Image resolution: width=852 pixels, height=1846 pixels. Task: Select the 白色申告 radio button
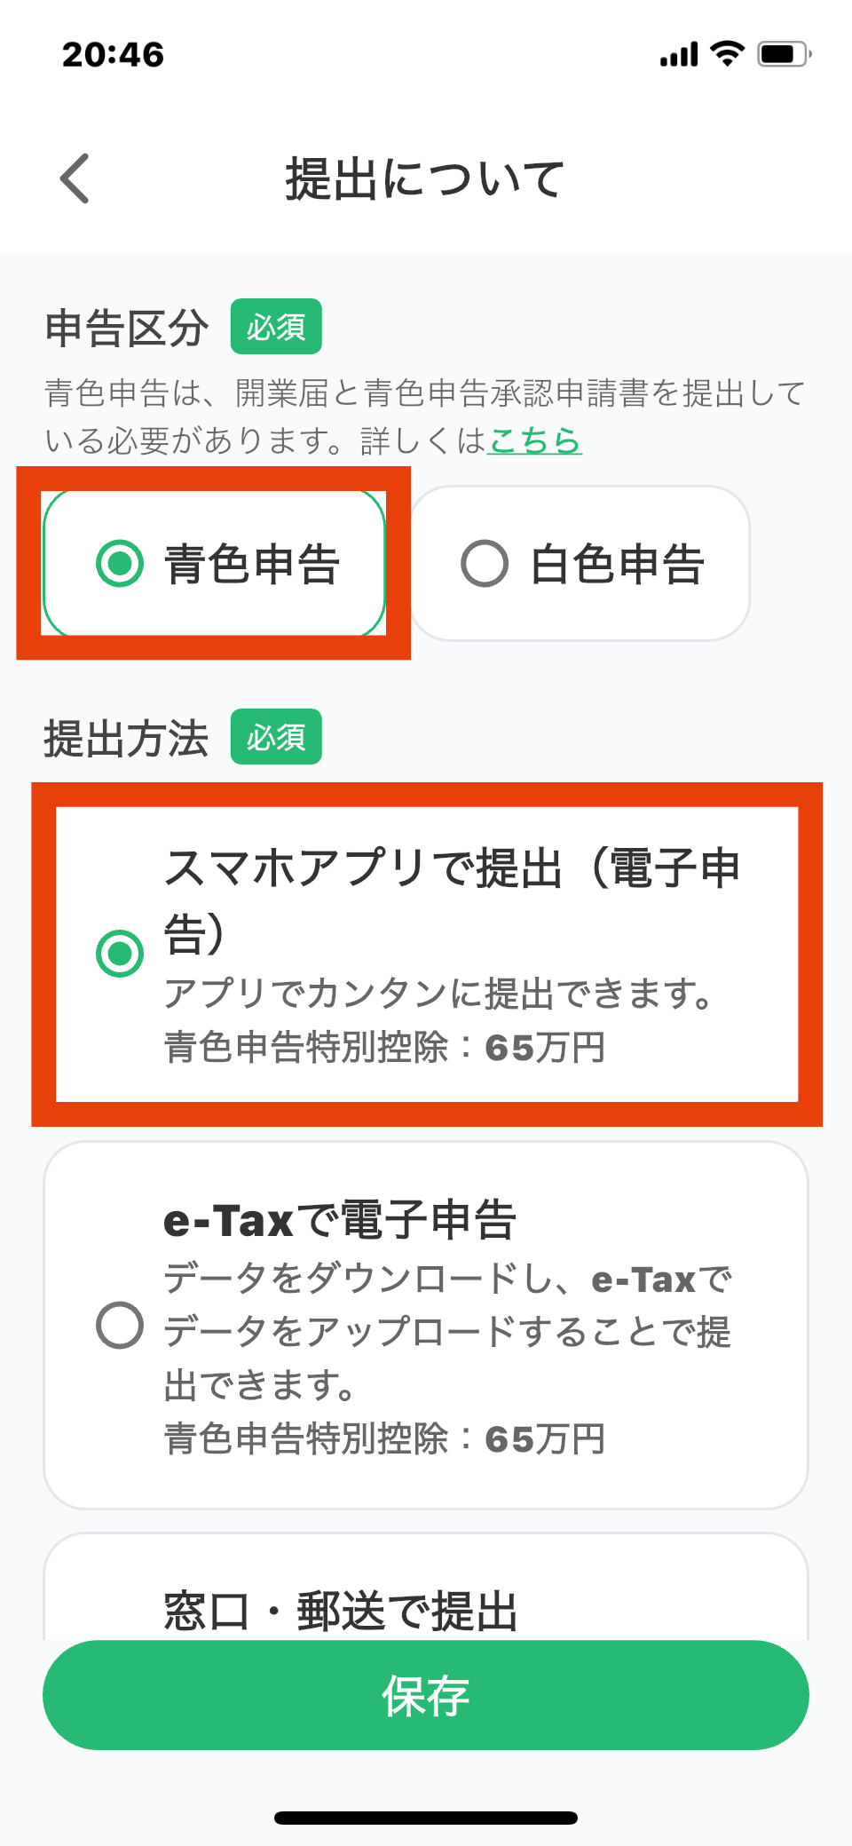pos(485,563)
